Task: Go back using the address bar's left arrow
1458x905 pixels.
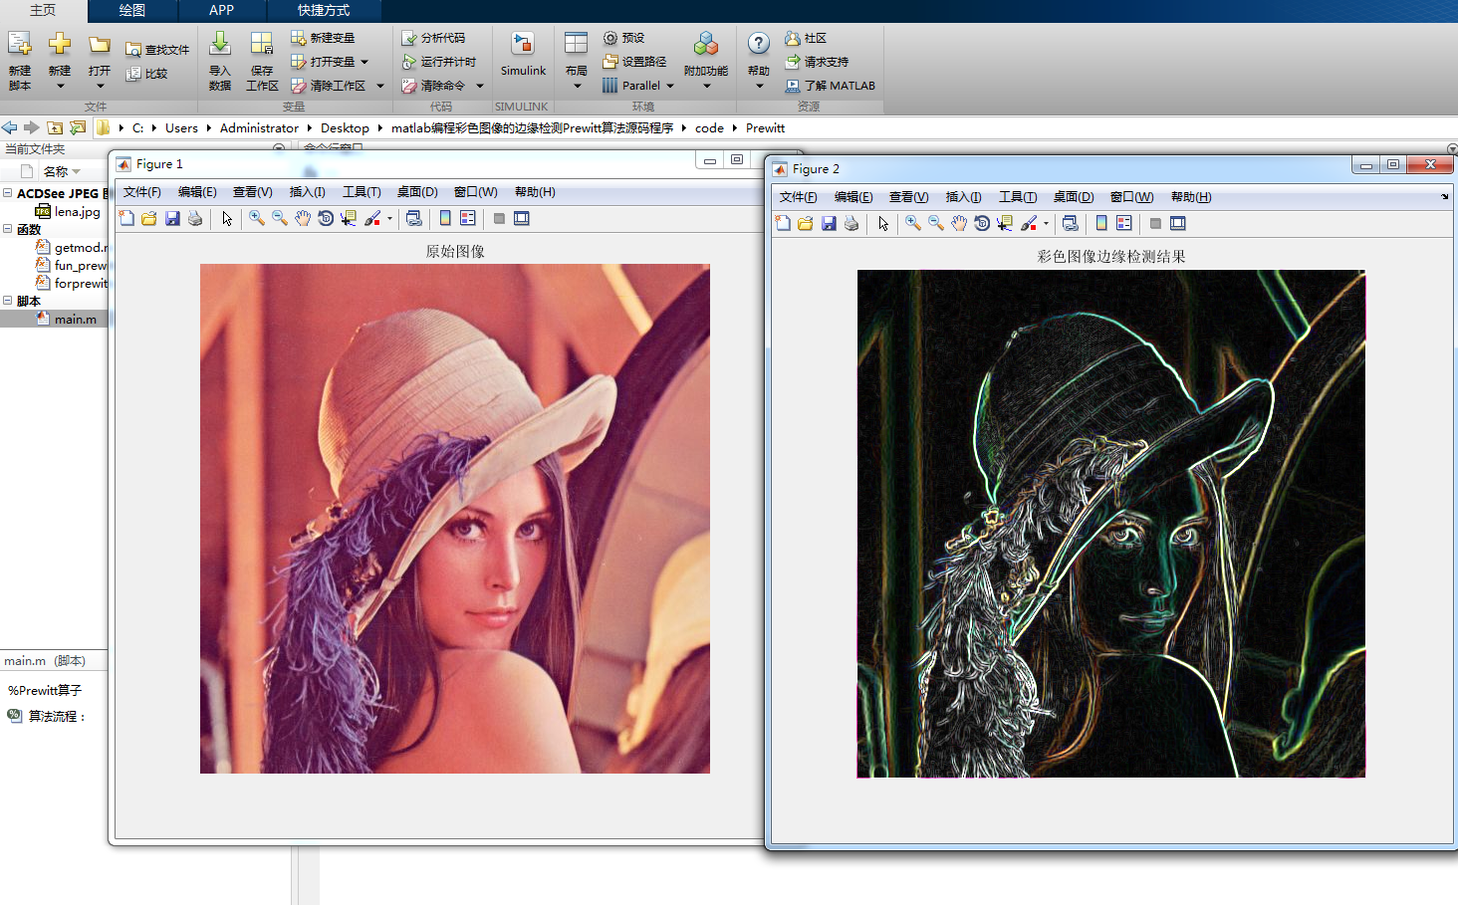Action: tap(10, 127)
